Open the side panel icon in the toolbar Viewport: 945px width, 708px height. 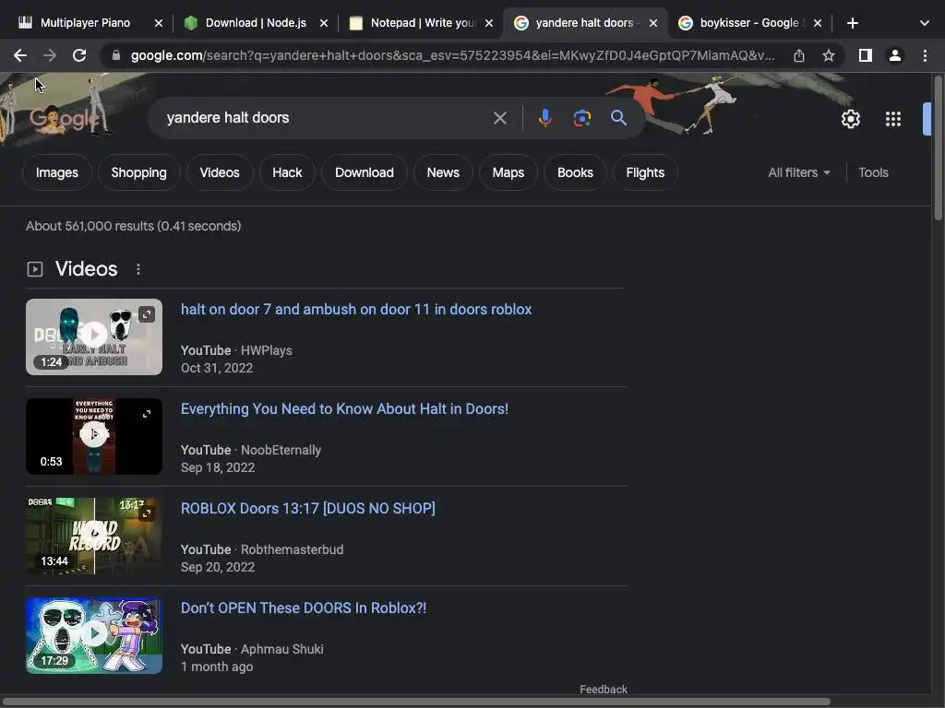coord(866,55)
